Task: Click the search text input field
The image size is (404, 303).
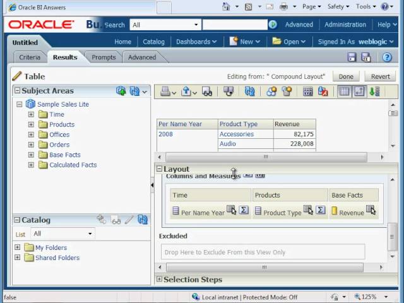Action: 235,25
